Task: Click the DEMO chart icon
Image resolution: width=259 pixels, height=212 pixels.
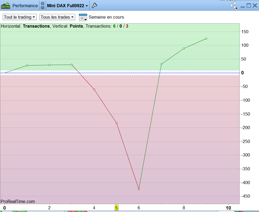Action: click(5, 6)
